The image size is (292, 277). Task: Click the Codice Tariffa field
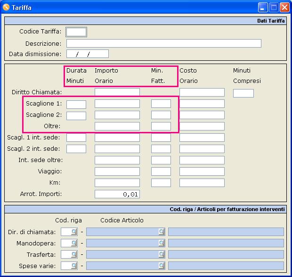[76, 32]
